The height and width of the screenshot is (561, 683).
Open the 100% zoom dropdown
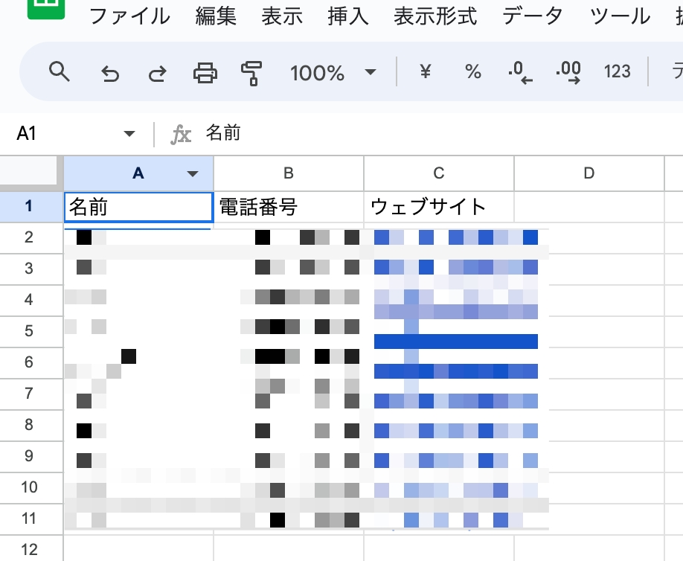click(x=333, y=72)
